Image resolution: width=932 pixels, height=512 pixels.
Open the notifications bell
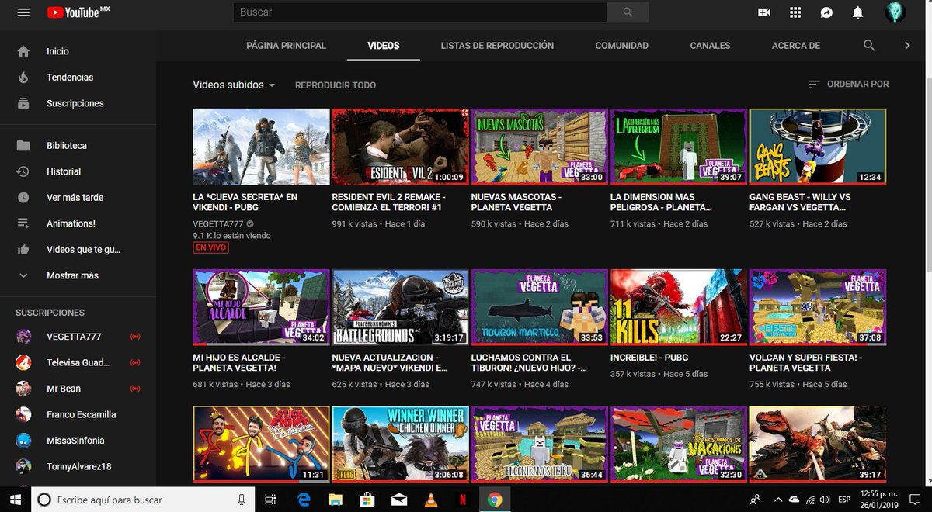858,12
